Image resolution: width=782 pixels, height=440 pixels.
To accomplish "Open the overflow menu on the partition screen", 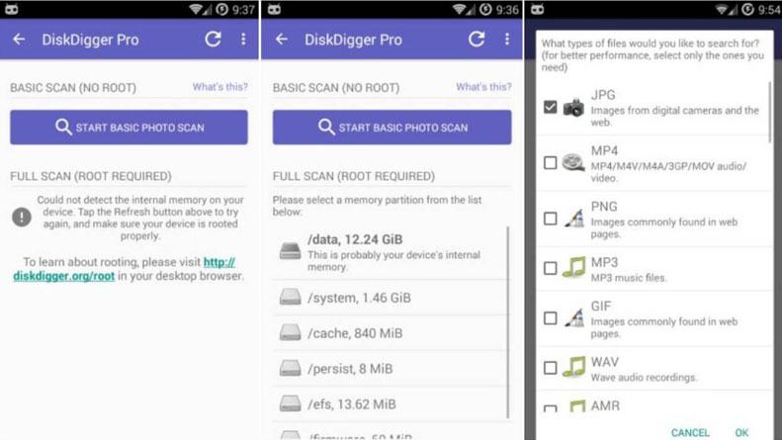I will tap(506, 40).
